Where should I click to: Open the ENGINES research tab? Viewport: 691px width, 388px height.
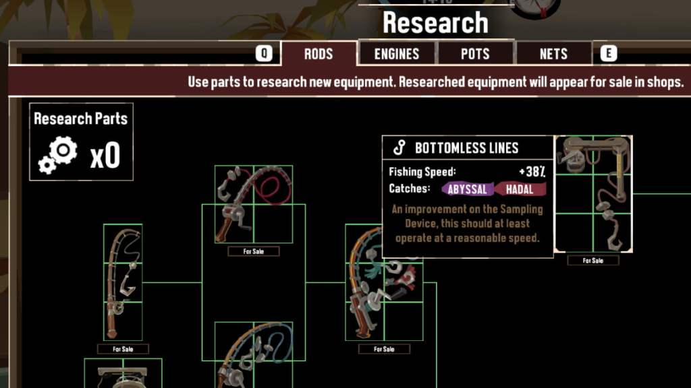click(x=397, y=54)
